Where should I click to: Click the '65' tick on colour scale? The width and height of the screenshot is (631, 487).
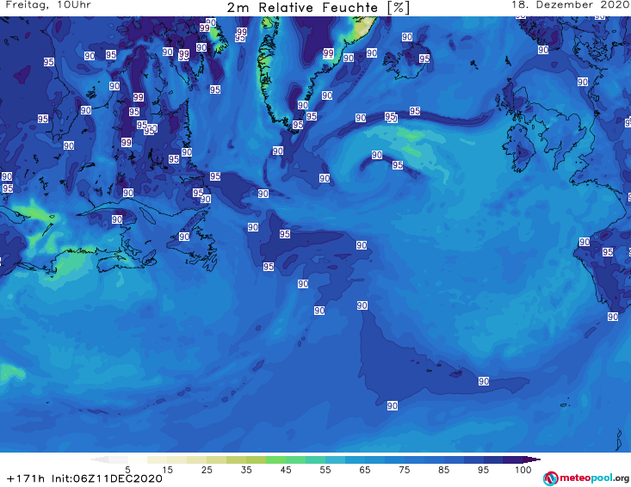point(365,470)
